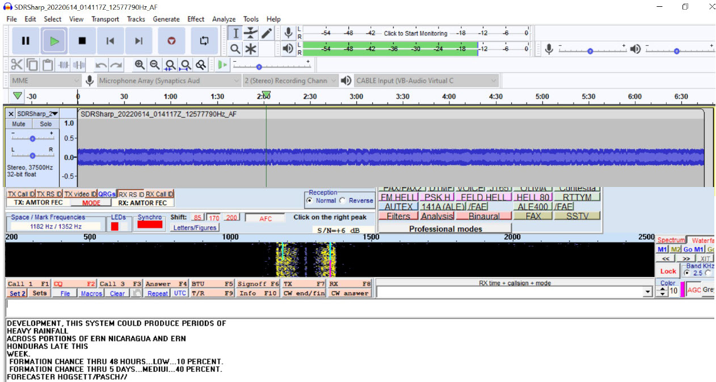The height and width of the screenshot is (382, 716).
Task: Open the Effect menu
Action: (x=196, y=19)
